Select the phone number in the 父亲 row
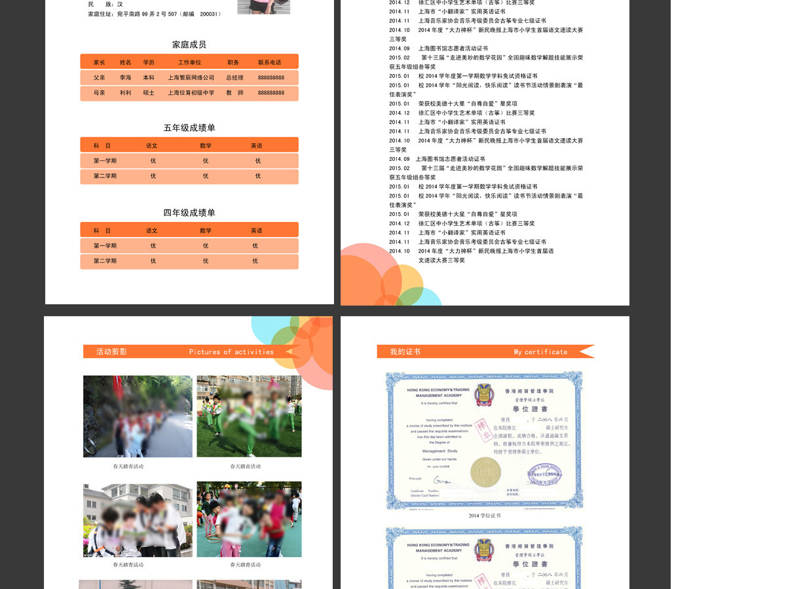The height and width of the screenshot is (589, 786). point(271,77)
